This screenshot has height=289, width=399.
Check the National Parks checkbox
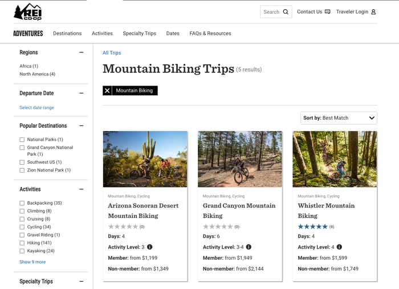coord(22,140)
